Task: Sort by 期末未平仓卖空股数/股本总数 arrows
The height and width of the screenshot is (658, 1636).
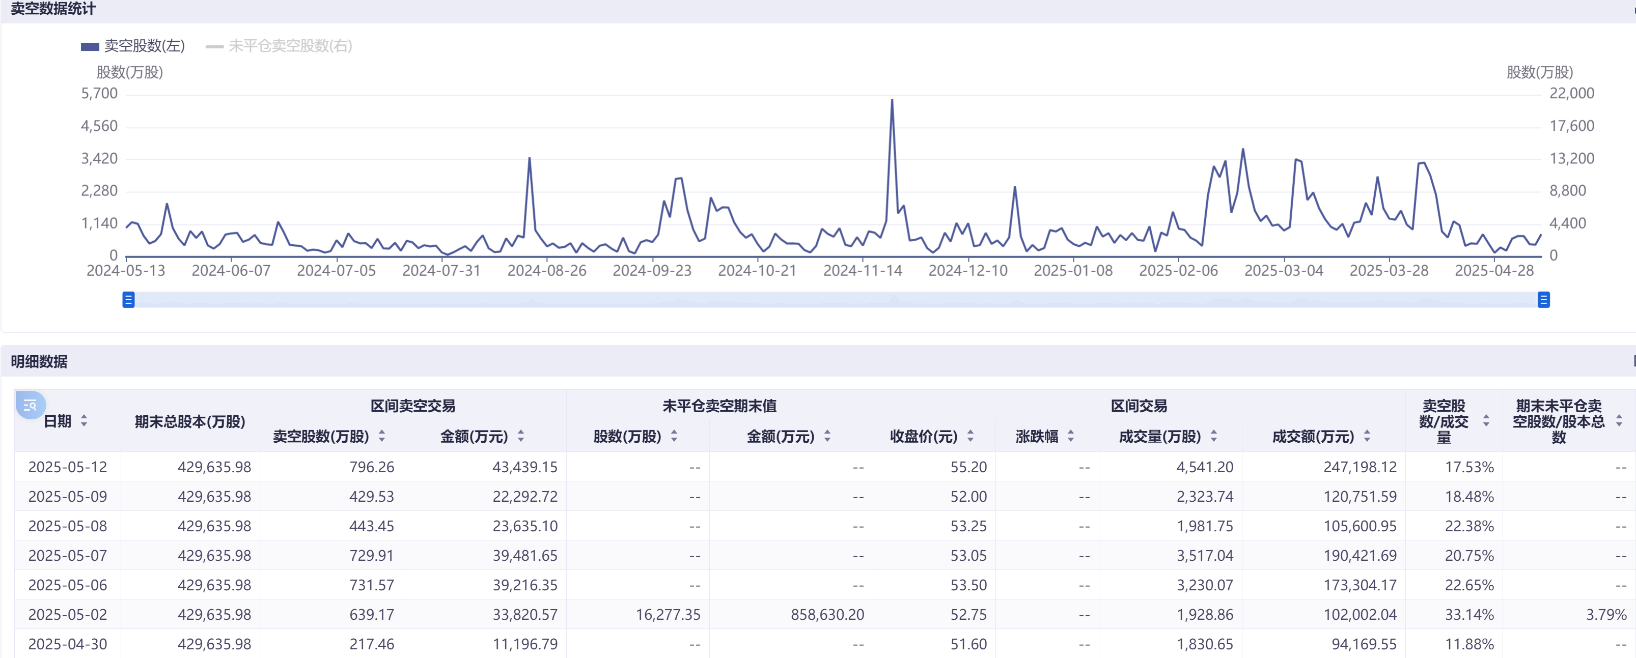Action: [1619, 421]
